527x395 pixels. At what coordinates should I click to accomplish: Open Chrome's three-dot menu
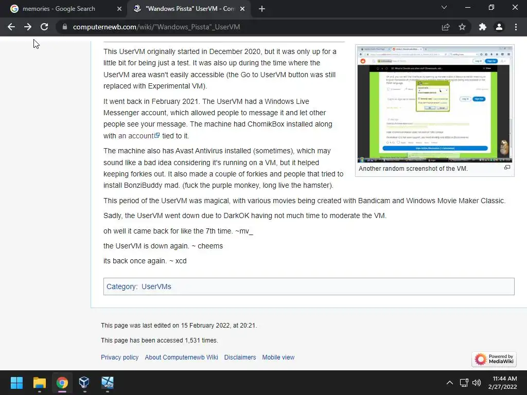[516, 27]
